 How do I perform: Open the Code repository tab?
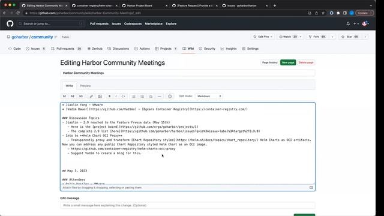pyautogui.click(x=14, y=49)
